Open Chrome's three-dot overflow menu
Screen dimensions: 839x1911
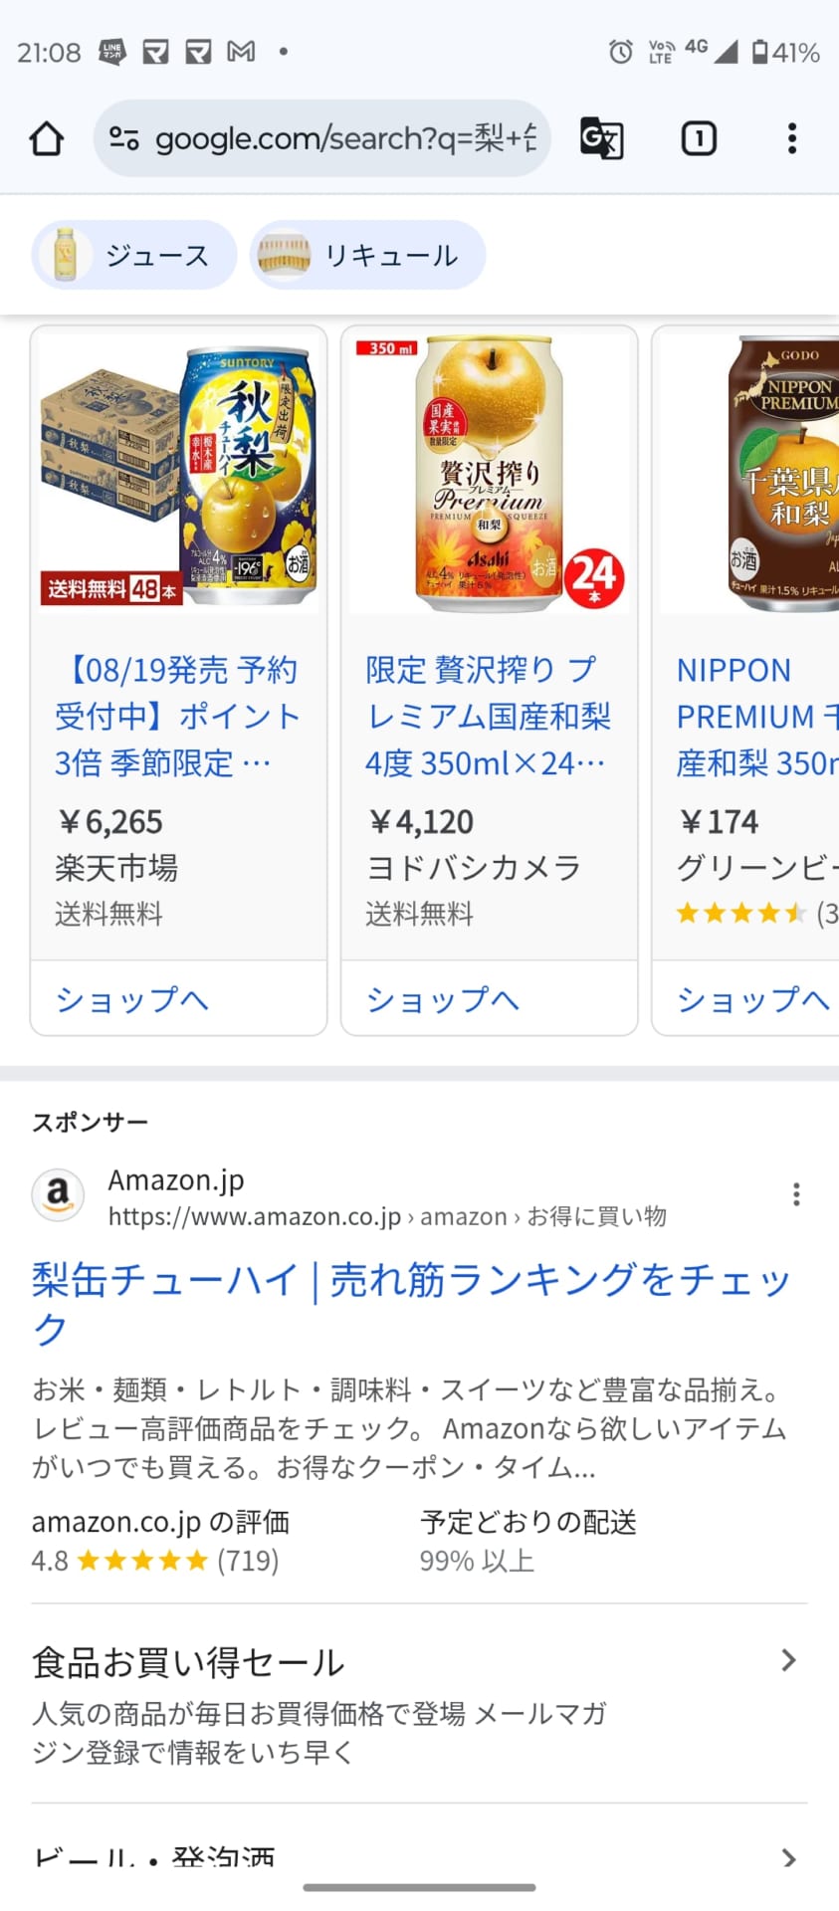792,138
